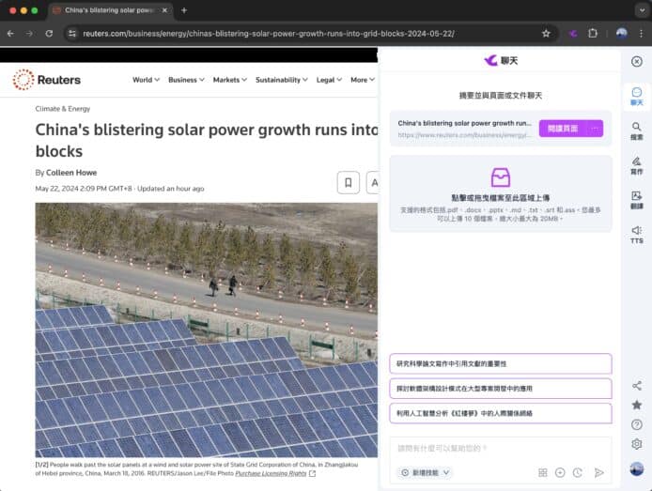Viewport: 652px width, 491px height.
Task: Expand the World menu on Reuters
Action: tap(145, 80)
